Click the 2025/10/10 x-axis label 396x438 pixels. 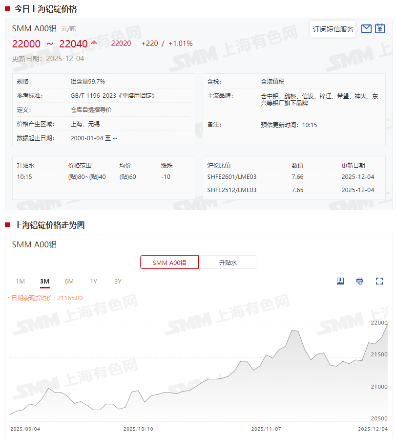(x=138, y=429)
